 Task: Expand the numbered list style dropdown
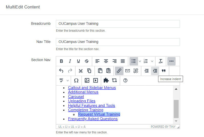(152, 61)
